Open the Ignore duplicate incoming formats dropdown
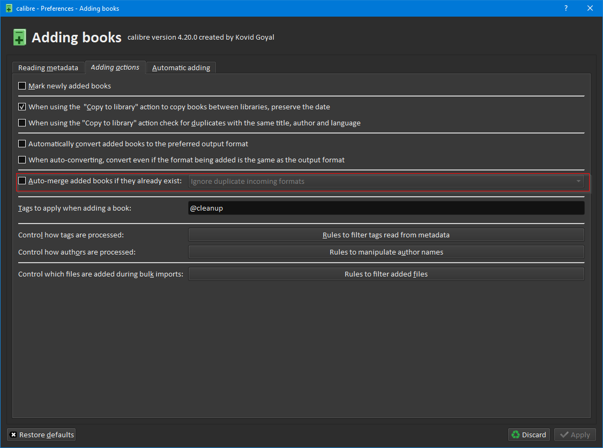The width and height of the screenshot is (603, 448). [386, 181]
